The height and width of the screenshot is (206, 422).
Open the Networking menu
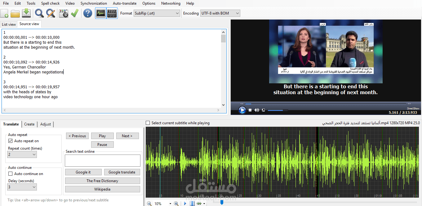[x=171, y=3]
